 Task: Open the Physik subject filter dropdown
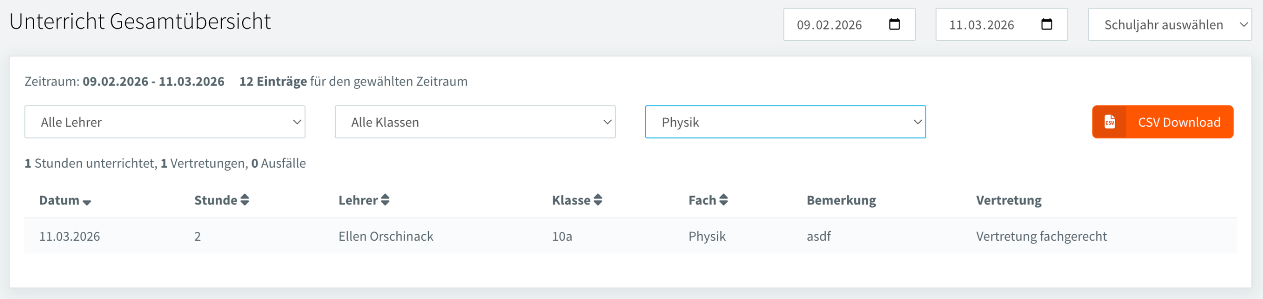tap(785, 122)
